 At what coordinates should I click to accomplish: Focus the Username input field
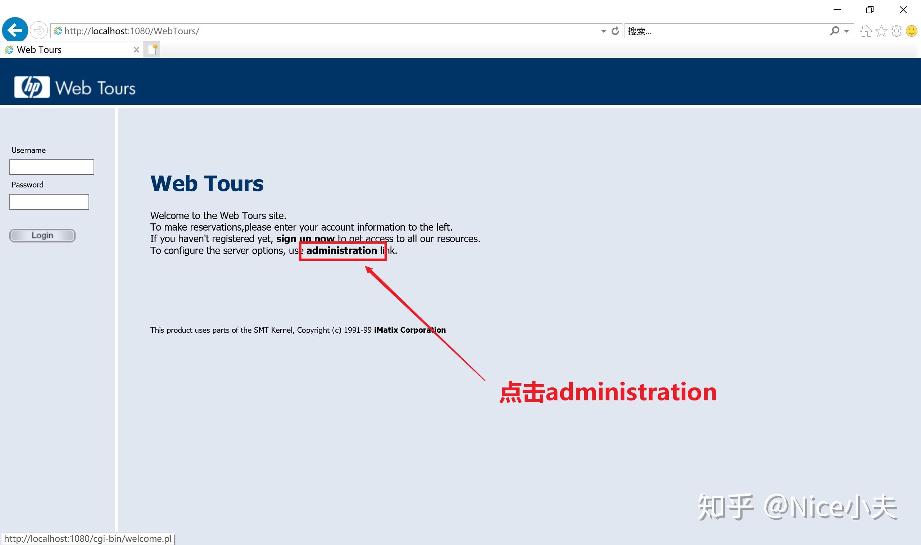tap(51, 167)
